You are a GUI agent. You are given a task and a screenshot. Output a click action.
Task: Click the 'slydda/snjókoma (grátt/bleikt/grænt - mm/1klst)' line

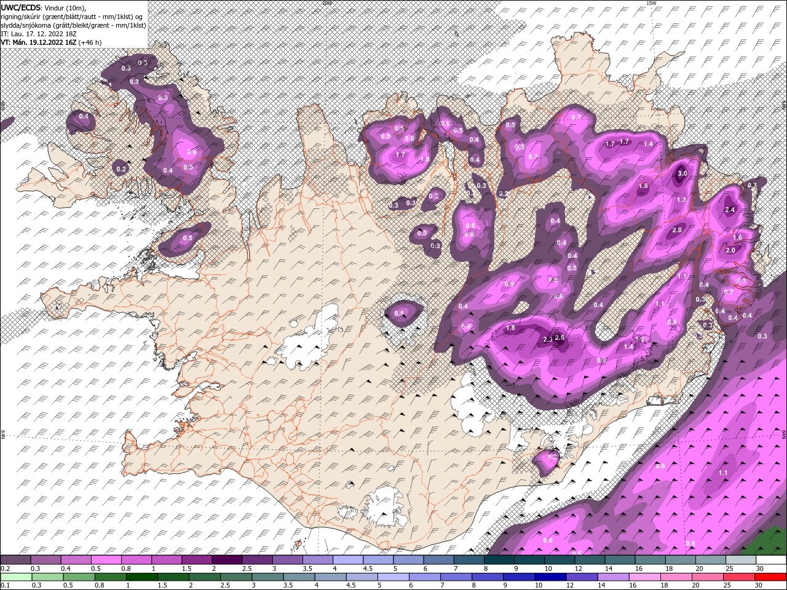(73, 25)
